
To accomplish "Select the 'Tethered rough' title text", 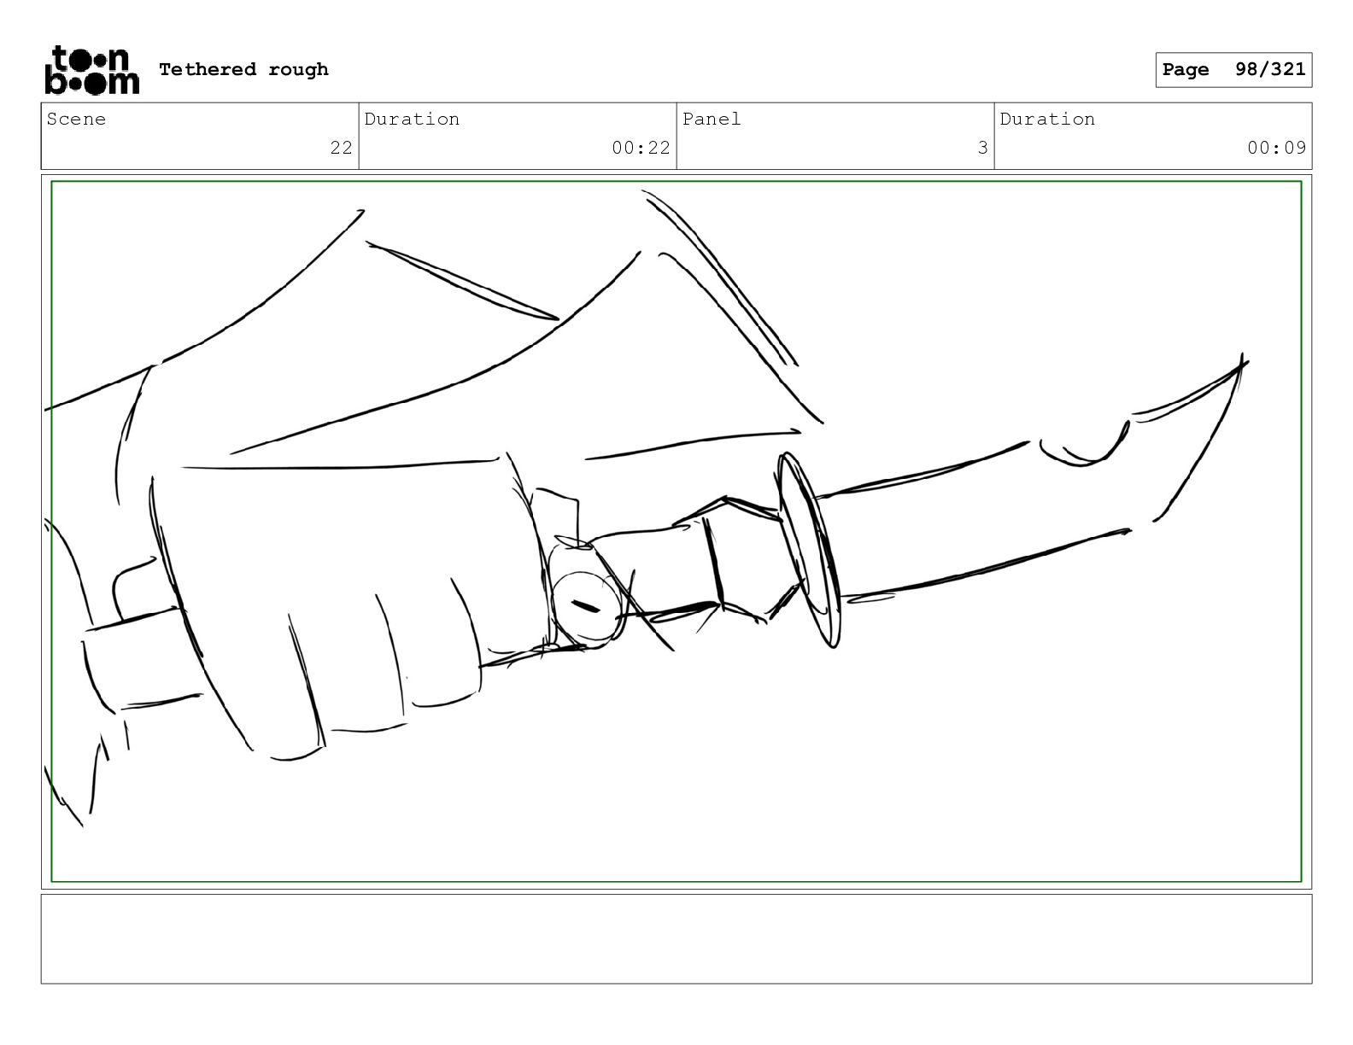I will 243,69.
